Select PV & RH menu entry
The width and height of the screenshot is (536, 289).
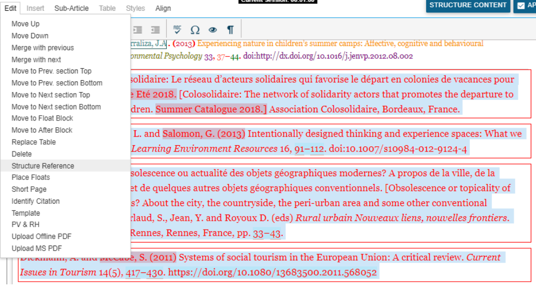[x=65, y=224]
